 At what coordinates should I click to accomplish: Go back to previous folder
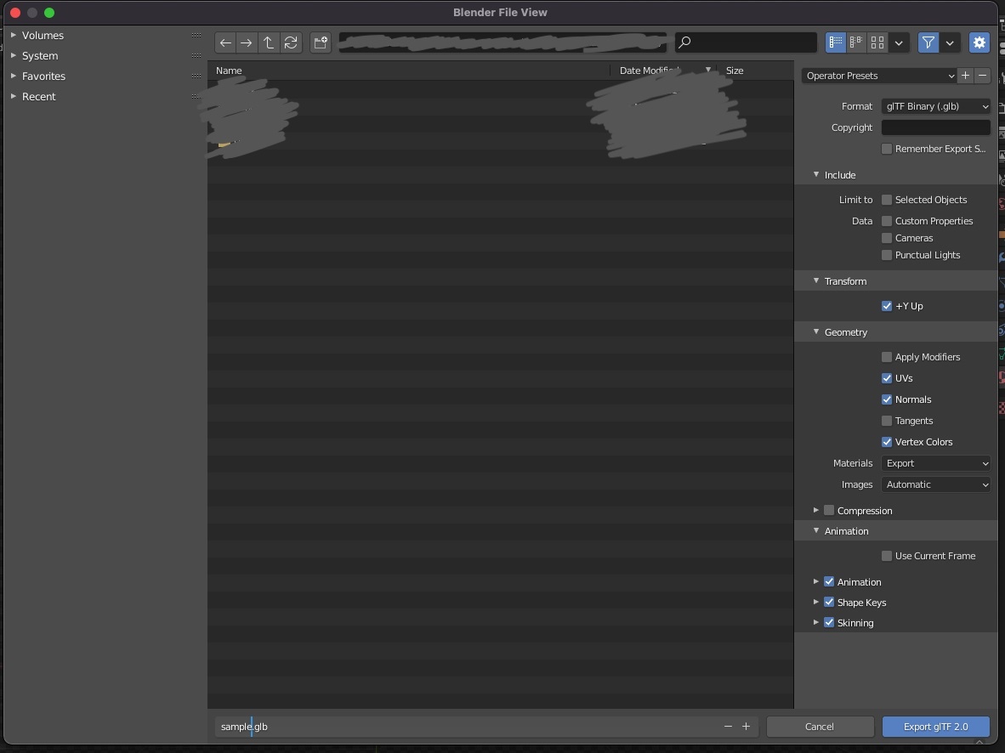(x=225, y=43)
